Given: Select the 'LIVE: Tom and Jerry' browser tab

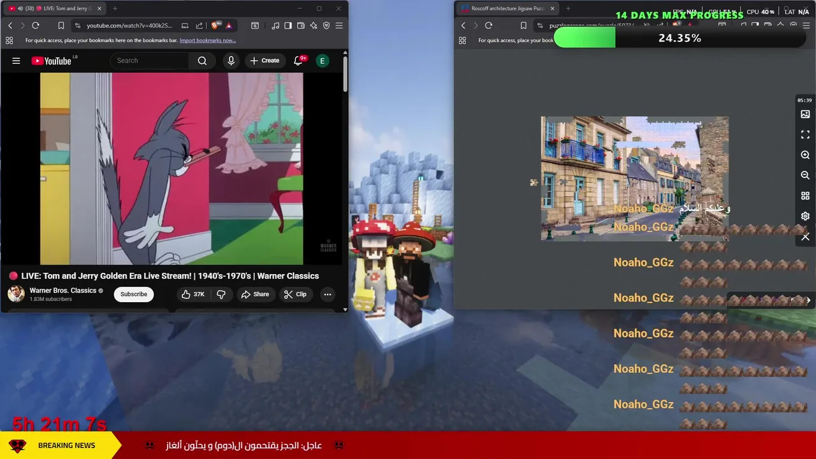Looking at the screenshot, I should (x=54, y=8).
